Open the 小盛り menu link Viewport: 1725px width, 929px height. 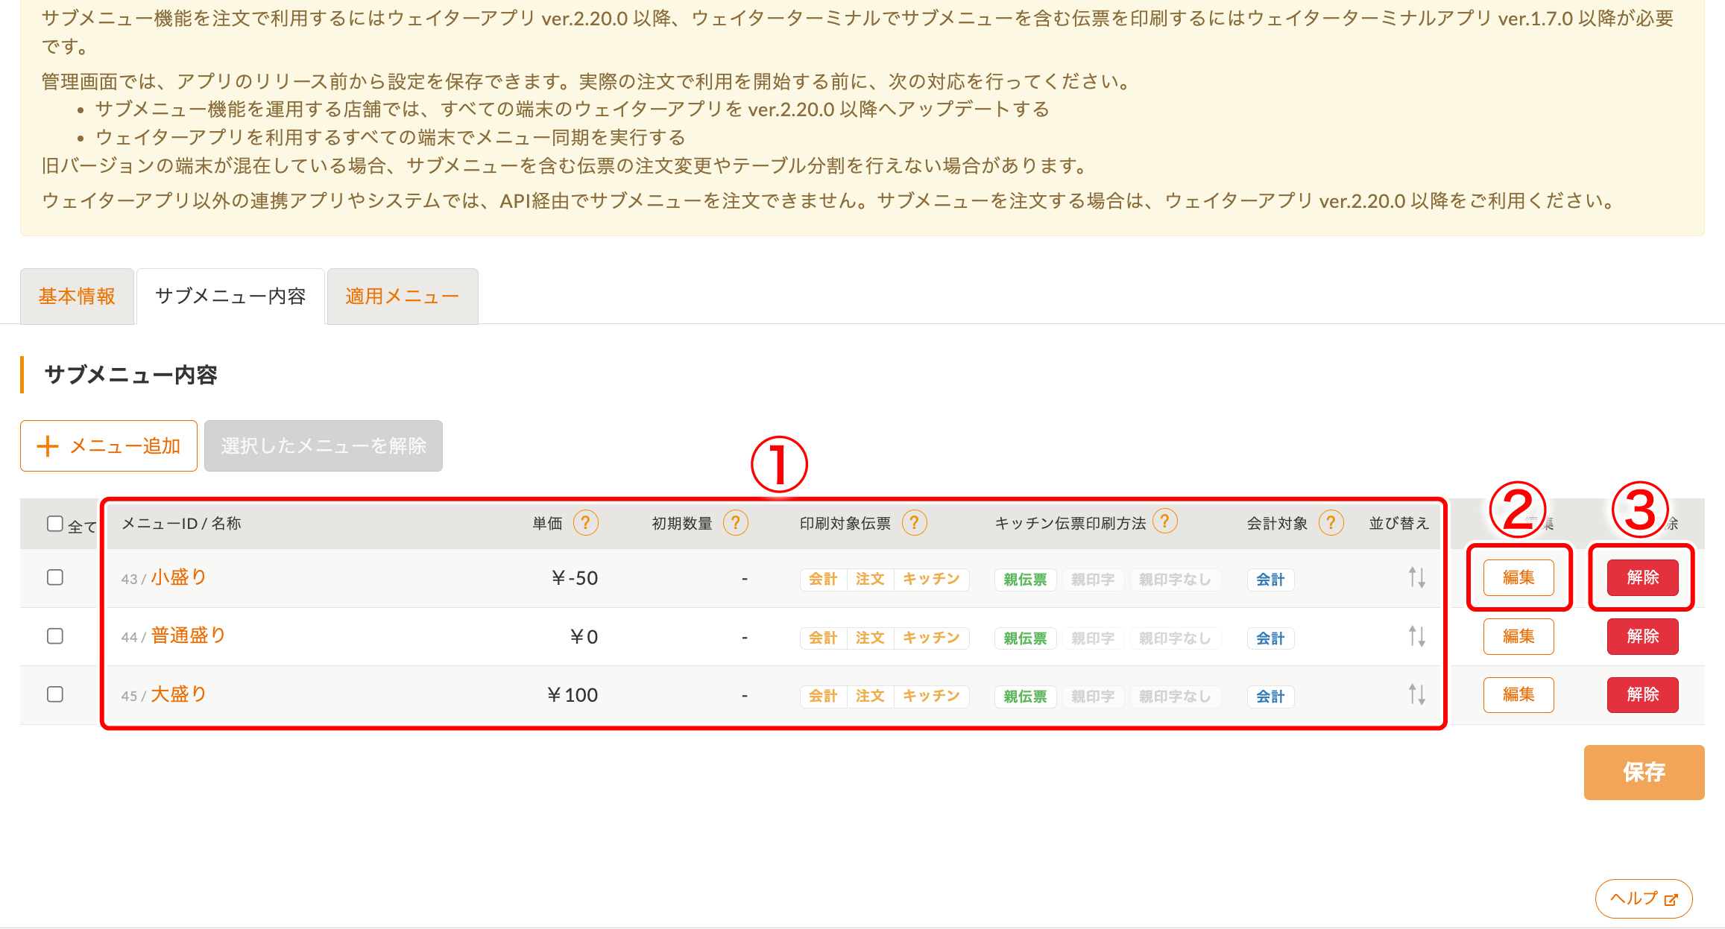tap(179, 577)
